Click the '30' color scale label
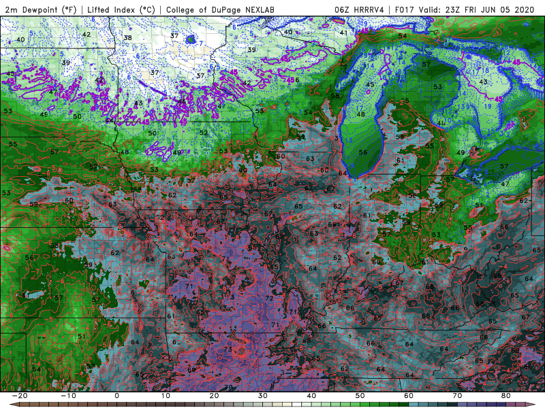 pyautogui.click(x=263, y=396)
